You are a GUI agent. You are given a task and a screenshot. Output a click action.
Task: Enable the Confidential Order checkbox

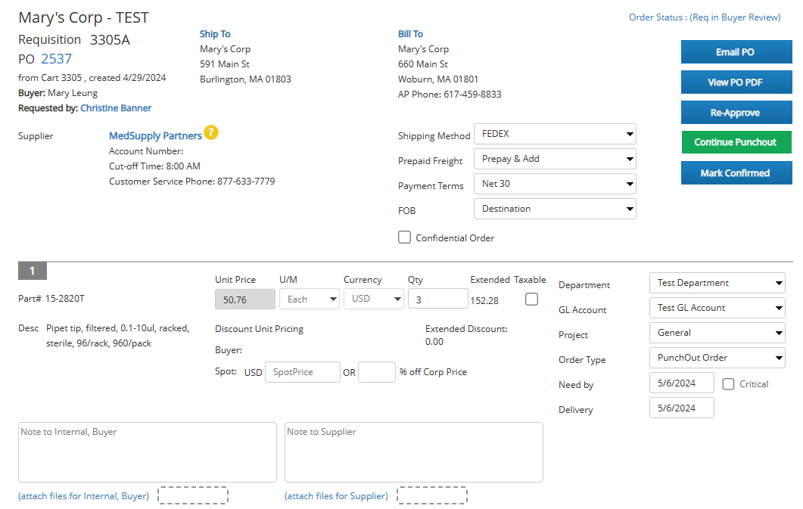pos(404,237)
